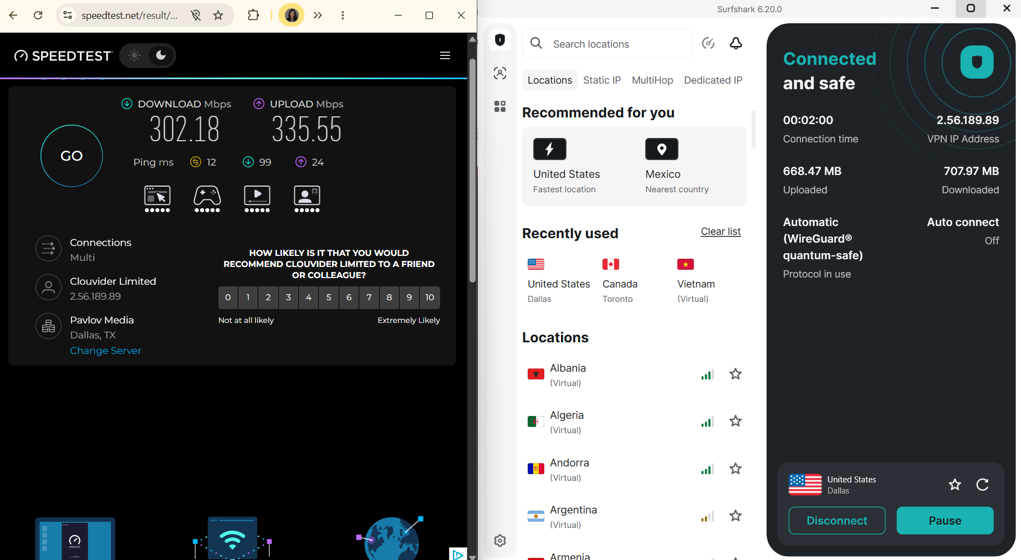Image resolution: width=1021 pixels, height=560 pixels.
Task: Switch Speedtest to light mode sun
Action: pyautogui.click(x=134, y=55)
